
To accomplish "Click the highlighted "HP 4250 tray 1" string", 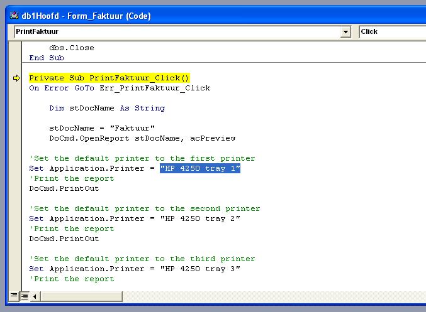I will click(200, 168).
